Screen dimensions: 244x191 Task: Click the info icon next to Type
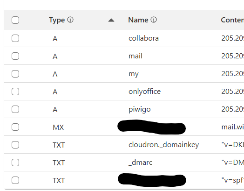[x=70, y=20]
